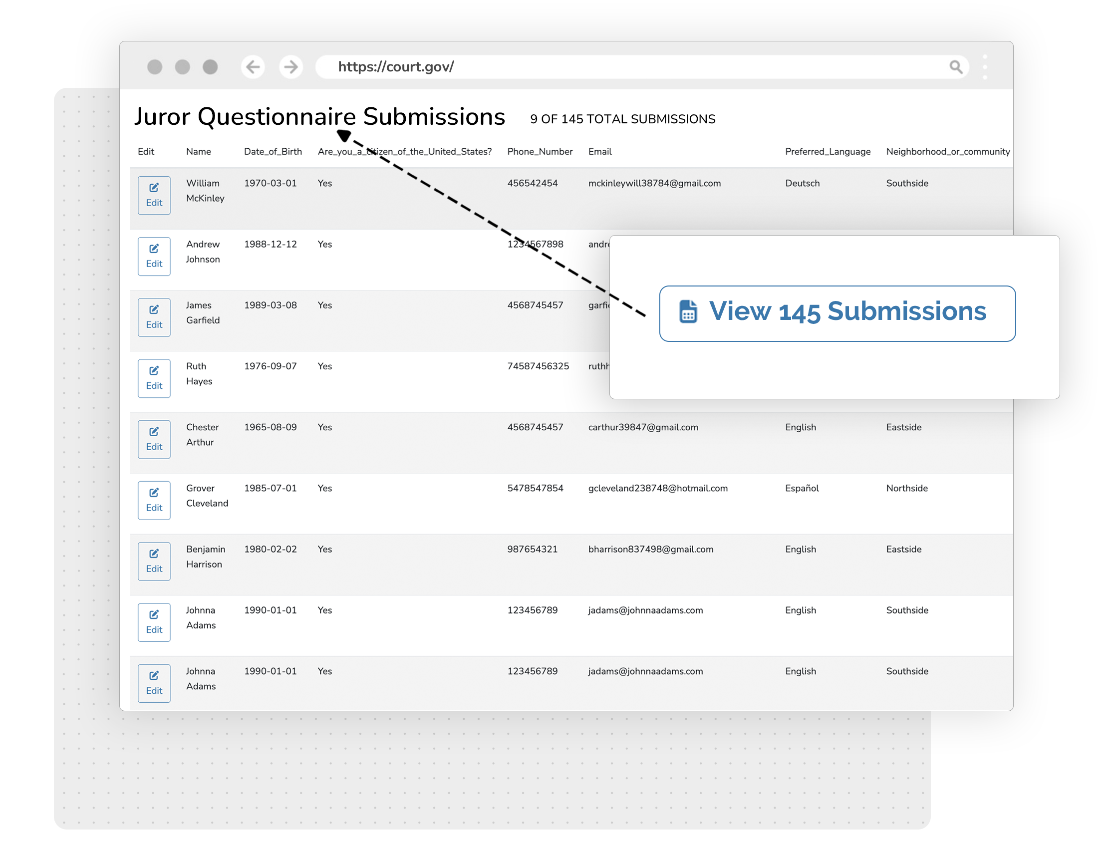Click James Garfield's name cell
Screen dimensions: 1112x848
(203, 313)
